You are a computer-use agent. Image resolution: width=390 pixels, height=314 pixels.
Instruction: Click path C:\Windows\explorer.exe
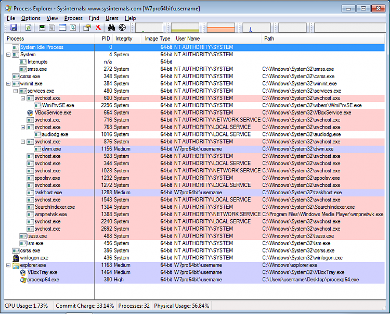[x=290, y=265]
